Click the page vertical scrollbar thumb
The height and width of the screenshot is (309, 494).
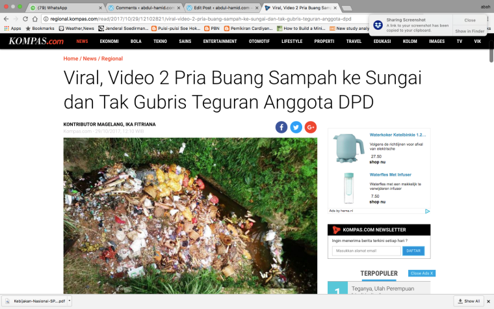491,51
